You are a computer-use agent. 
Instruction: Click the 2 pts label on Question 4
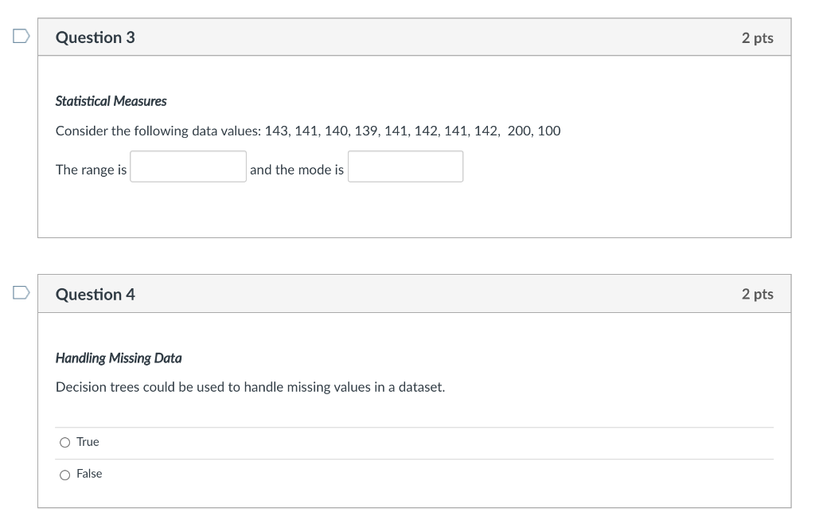(757, 295)
